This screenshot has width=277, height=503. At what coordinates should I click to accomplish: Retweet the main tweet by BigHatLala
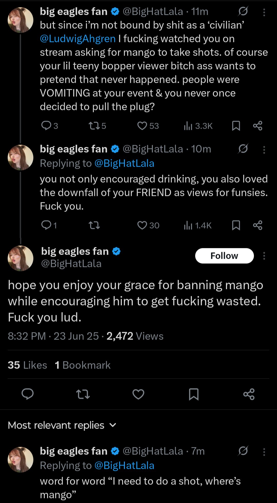click(x=83, y=394)
